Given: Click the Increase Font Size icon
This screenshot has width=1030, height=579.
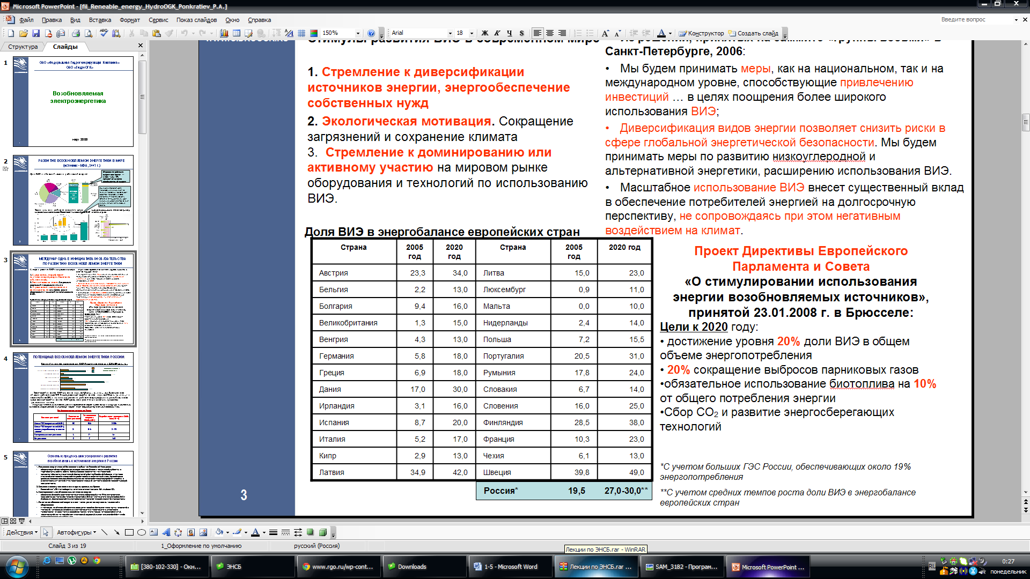Looking at the screenshot, I should click(605, 33).
